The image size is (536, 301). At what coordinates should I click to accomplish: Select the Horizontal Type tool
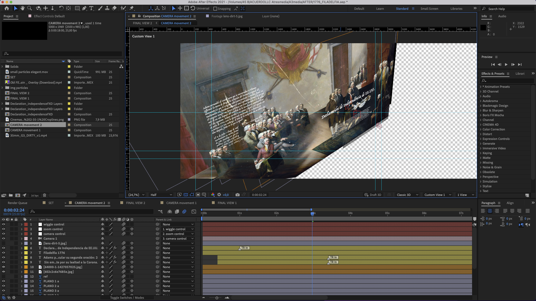coord(91,8)
